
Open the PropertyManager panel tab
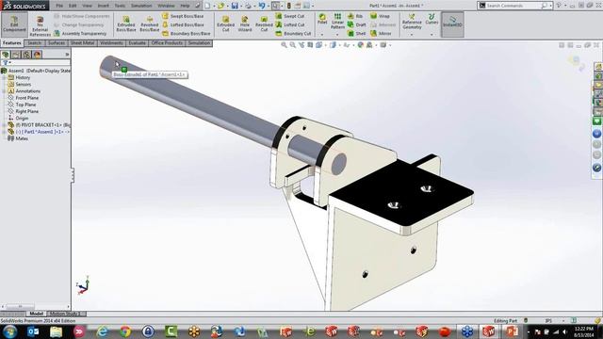click(16, 55)
